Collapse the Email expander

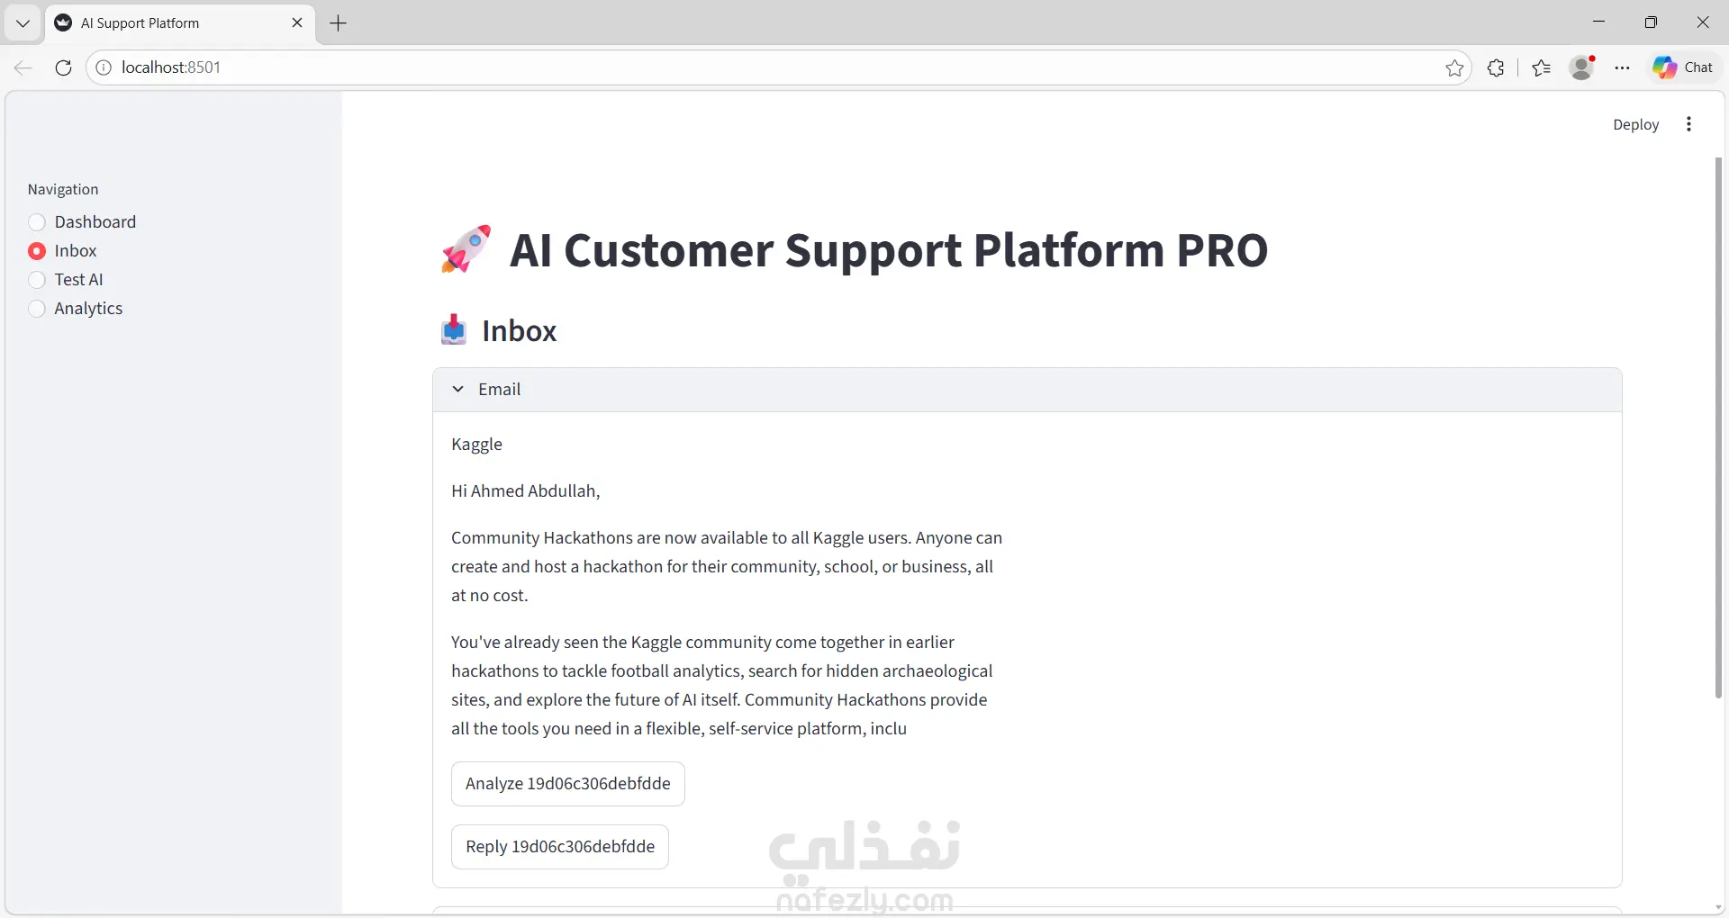coord(458,389)
